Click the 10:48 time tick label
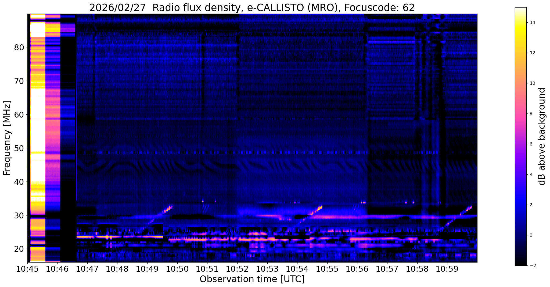This screenshot has height=287, width=550. tap(117, 269)
